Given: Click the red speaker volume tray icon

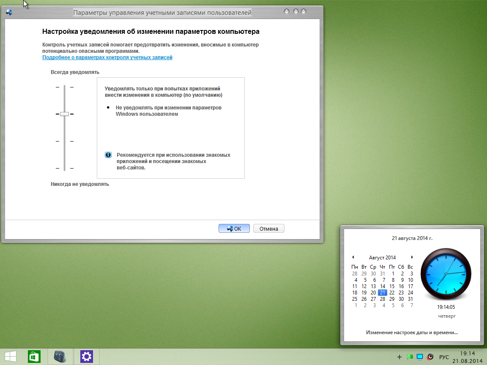Looking at the screenshot, I should point(430,357).
